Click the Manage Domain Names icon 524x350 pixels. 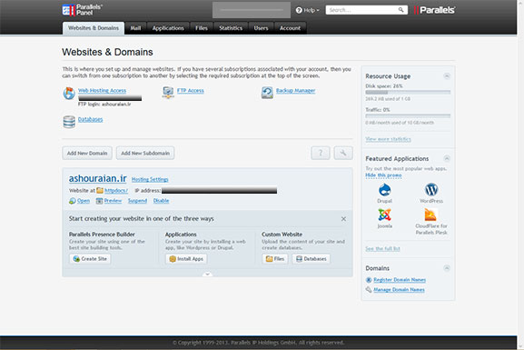point(369,290)
